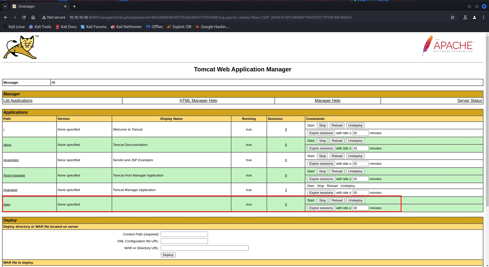The height and width of the screenshot is (267, 489).
Task: Stop the /examples application
Action: point(322,156)
